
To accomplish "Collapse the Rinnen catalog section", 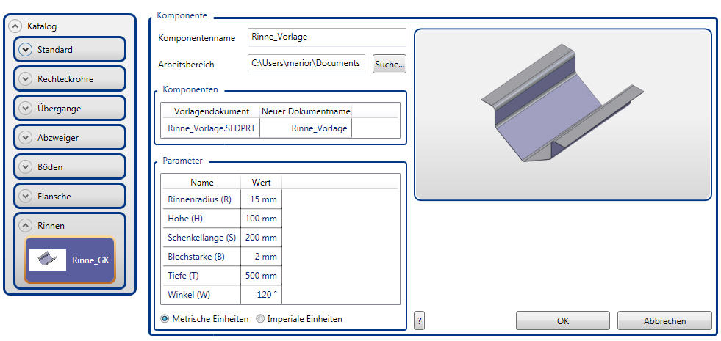I will point(25,226).
